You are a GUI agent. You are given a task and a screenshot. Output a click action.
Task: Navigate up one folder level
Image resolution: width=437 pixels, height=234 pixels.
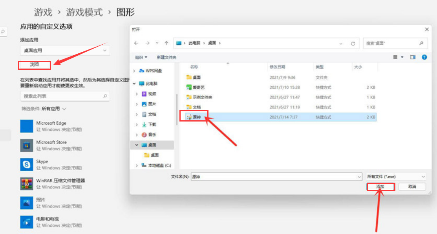tap(166, 43)
